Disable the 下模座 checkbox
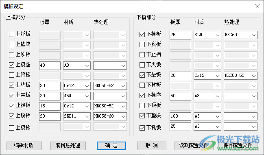Screen dimensions: 264x155 pos(142,96)
